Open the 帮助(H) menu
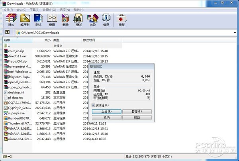239x161 pixels. point(78,10)
